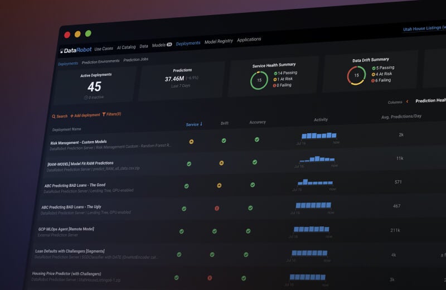Click Risk Management drift passing icon

tap(224, 141)
